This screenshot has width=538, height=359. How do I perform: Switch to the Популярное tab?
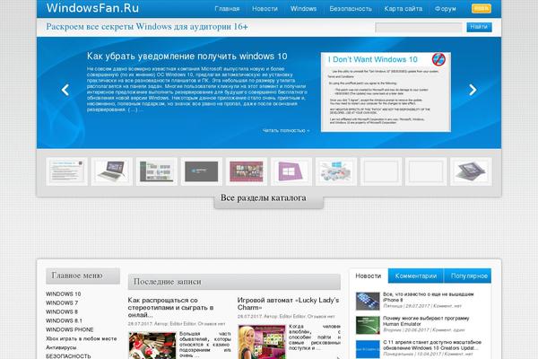tap(468, 276)
